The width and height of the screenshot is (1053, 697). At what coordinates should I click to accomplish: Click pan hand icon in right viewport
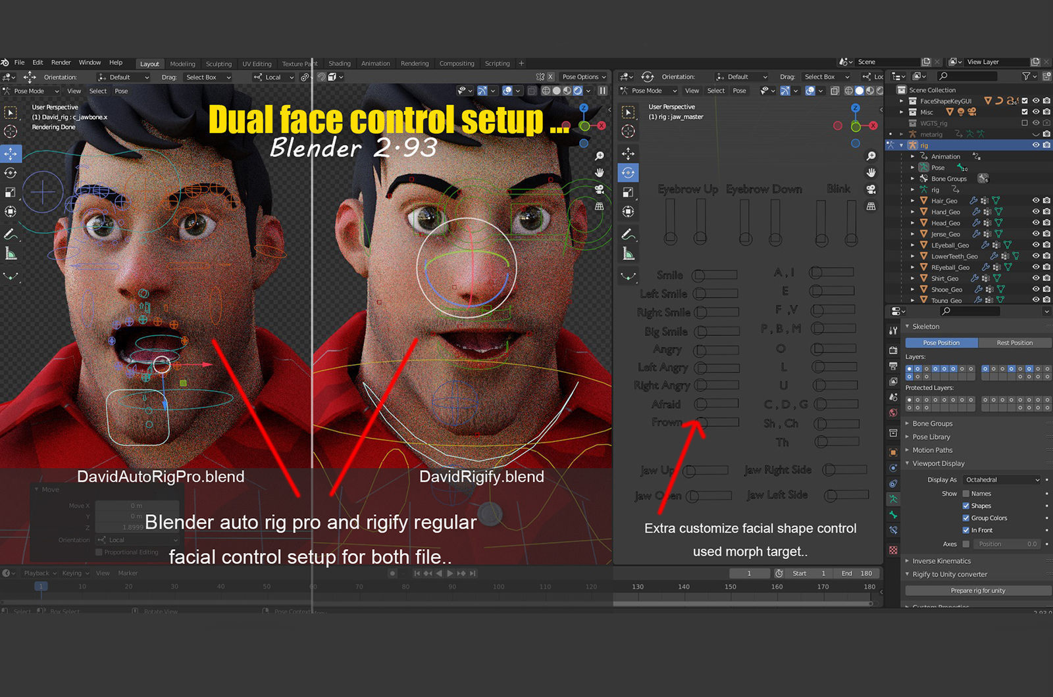(x=871, y=172)
